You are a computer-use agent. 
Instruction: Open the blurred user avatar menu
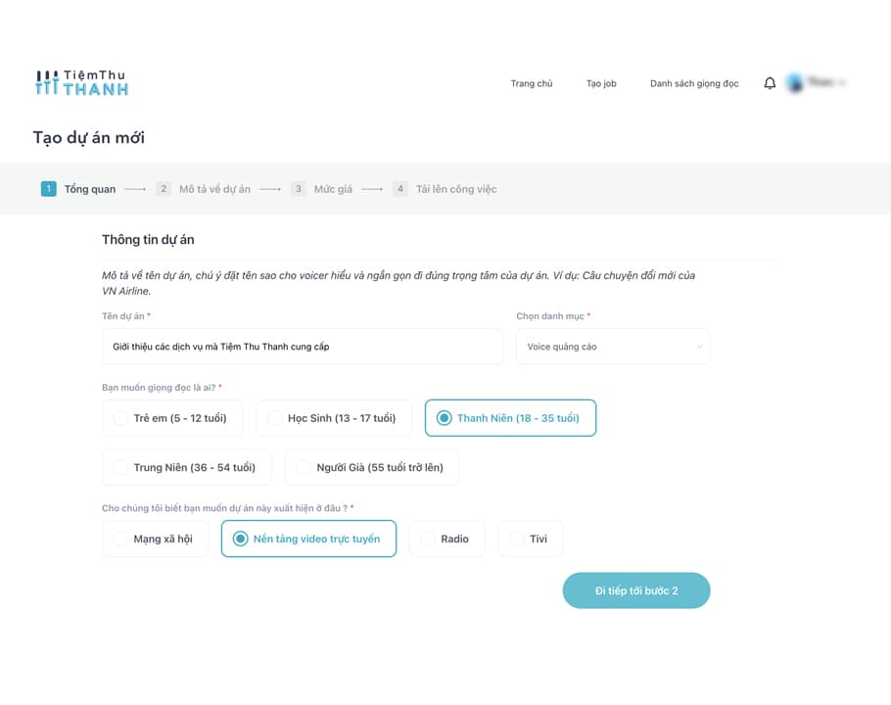tap(795, 83)
